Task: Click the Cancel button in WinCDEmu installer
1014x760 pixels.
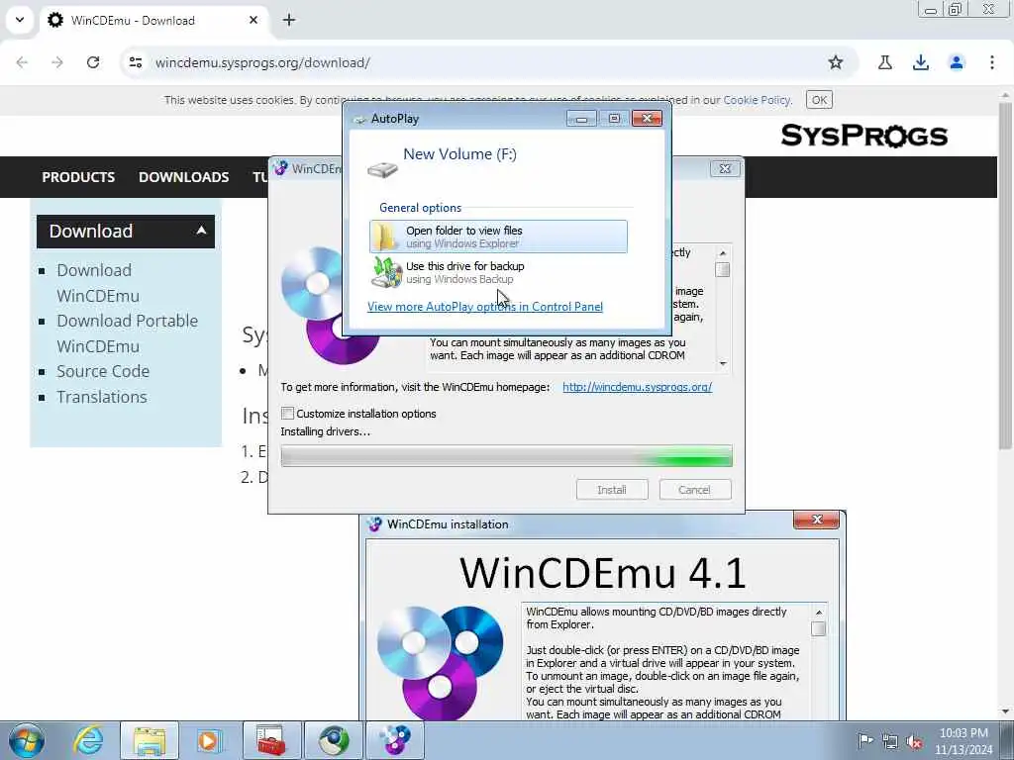Action: 694,489
